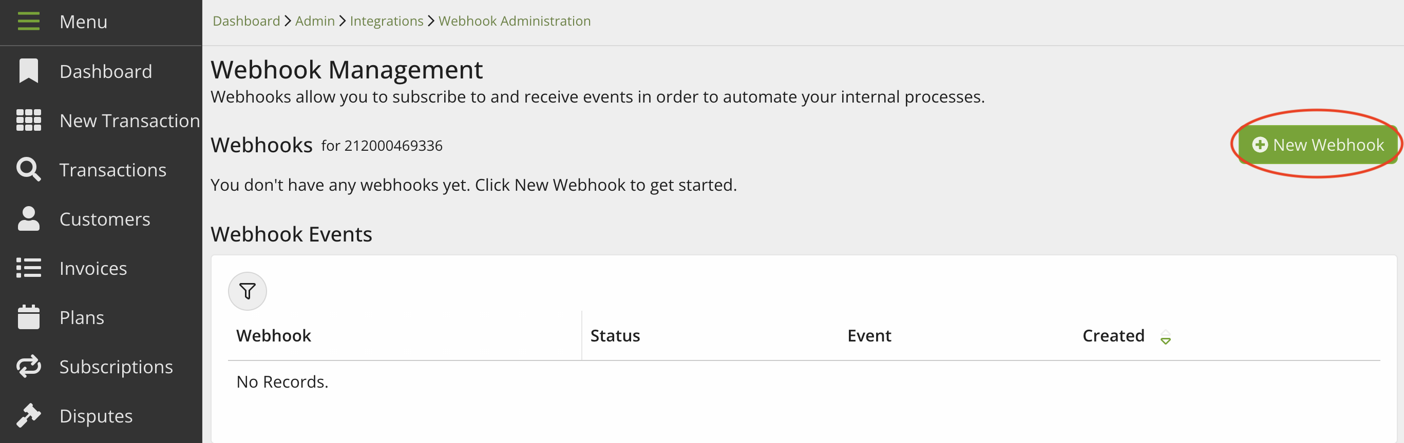Open Subscriptions from the sidebar
Screen dimensions: 1404x443
click(116, 367)
